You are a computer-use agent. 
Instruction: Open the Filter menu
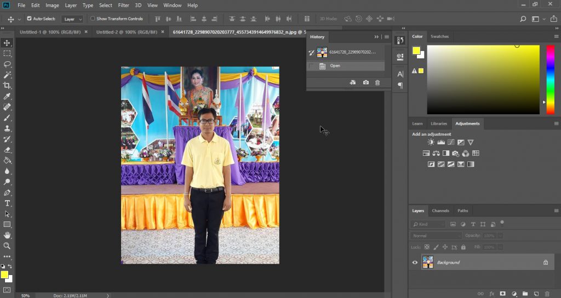(x=123, y=5)
